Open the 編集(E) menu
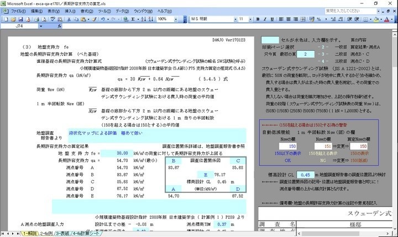398x237 pixels. point(36,11)
